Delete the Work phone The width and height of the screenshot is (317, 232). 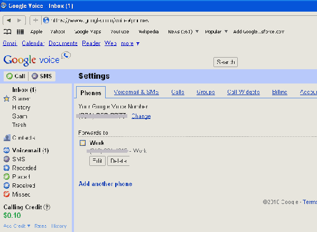click(x=118, y=161)
